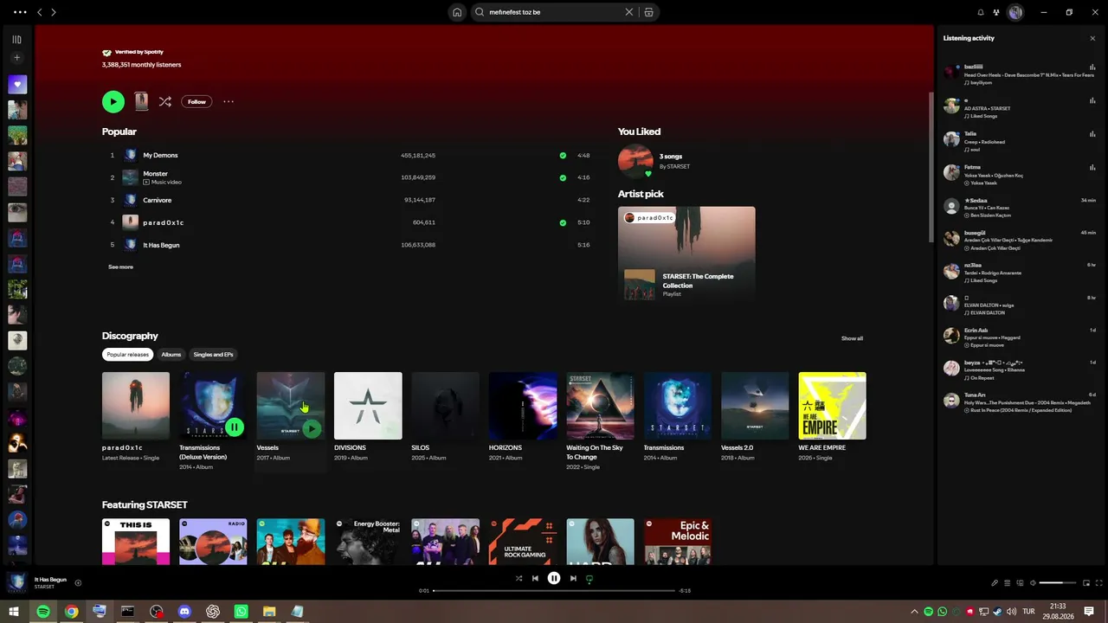Close the Listening activity panel

(1092, 38)
